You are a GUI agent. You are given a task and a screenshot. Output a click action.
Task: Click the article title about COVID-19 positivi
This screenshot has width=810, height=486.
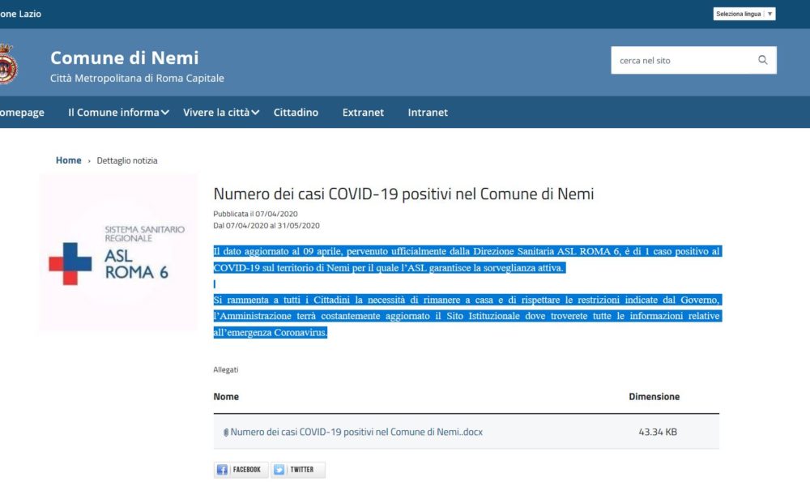click(403, 194)
